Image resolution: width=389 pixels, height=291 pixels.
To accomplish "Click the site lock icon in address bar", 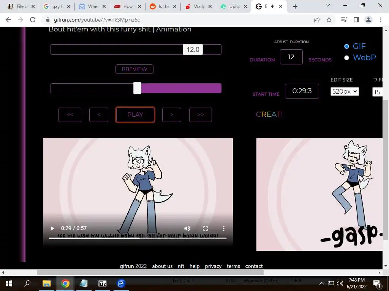I will click(x=48, y=20).
